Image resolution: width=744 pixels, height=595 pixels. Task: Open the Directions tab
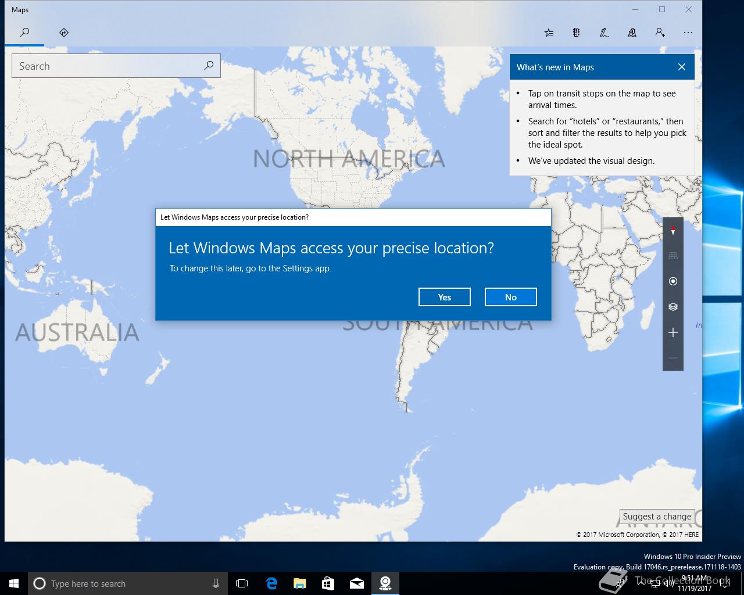(64, 33)
